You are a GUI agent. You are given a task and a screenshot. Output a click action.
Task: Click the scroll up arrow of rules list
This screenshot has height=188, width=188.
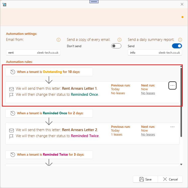(x=181, y=66)
